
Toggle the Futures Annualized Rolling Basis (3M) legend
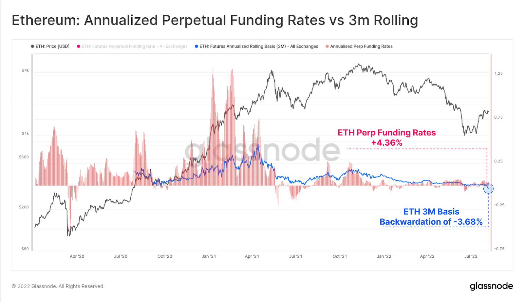[x=256, y=46]
